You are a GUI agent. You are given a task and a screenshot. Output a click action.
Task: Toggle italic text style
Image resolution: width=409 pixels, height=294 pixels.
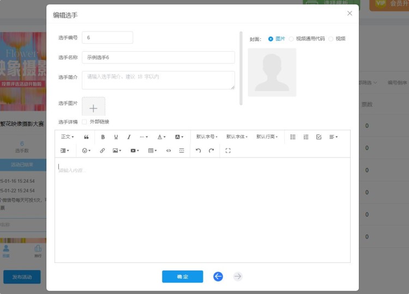coord(129,137)
